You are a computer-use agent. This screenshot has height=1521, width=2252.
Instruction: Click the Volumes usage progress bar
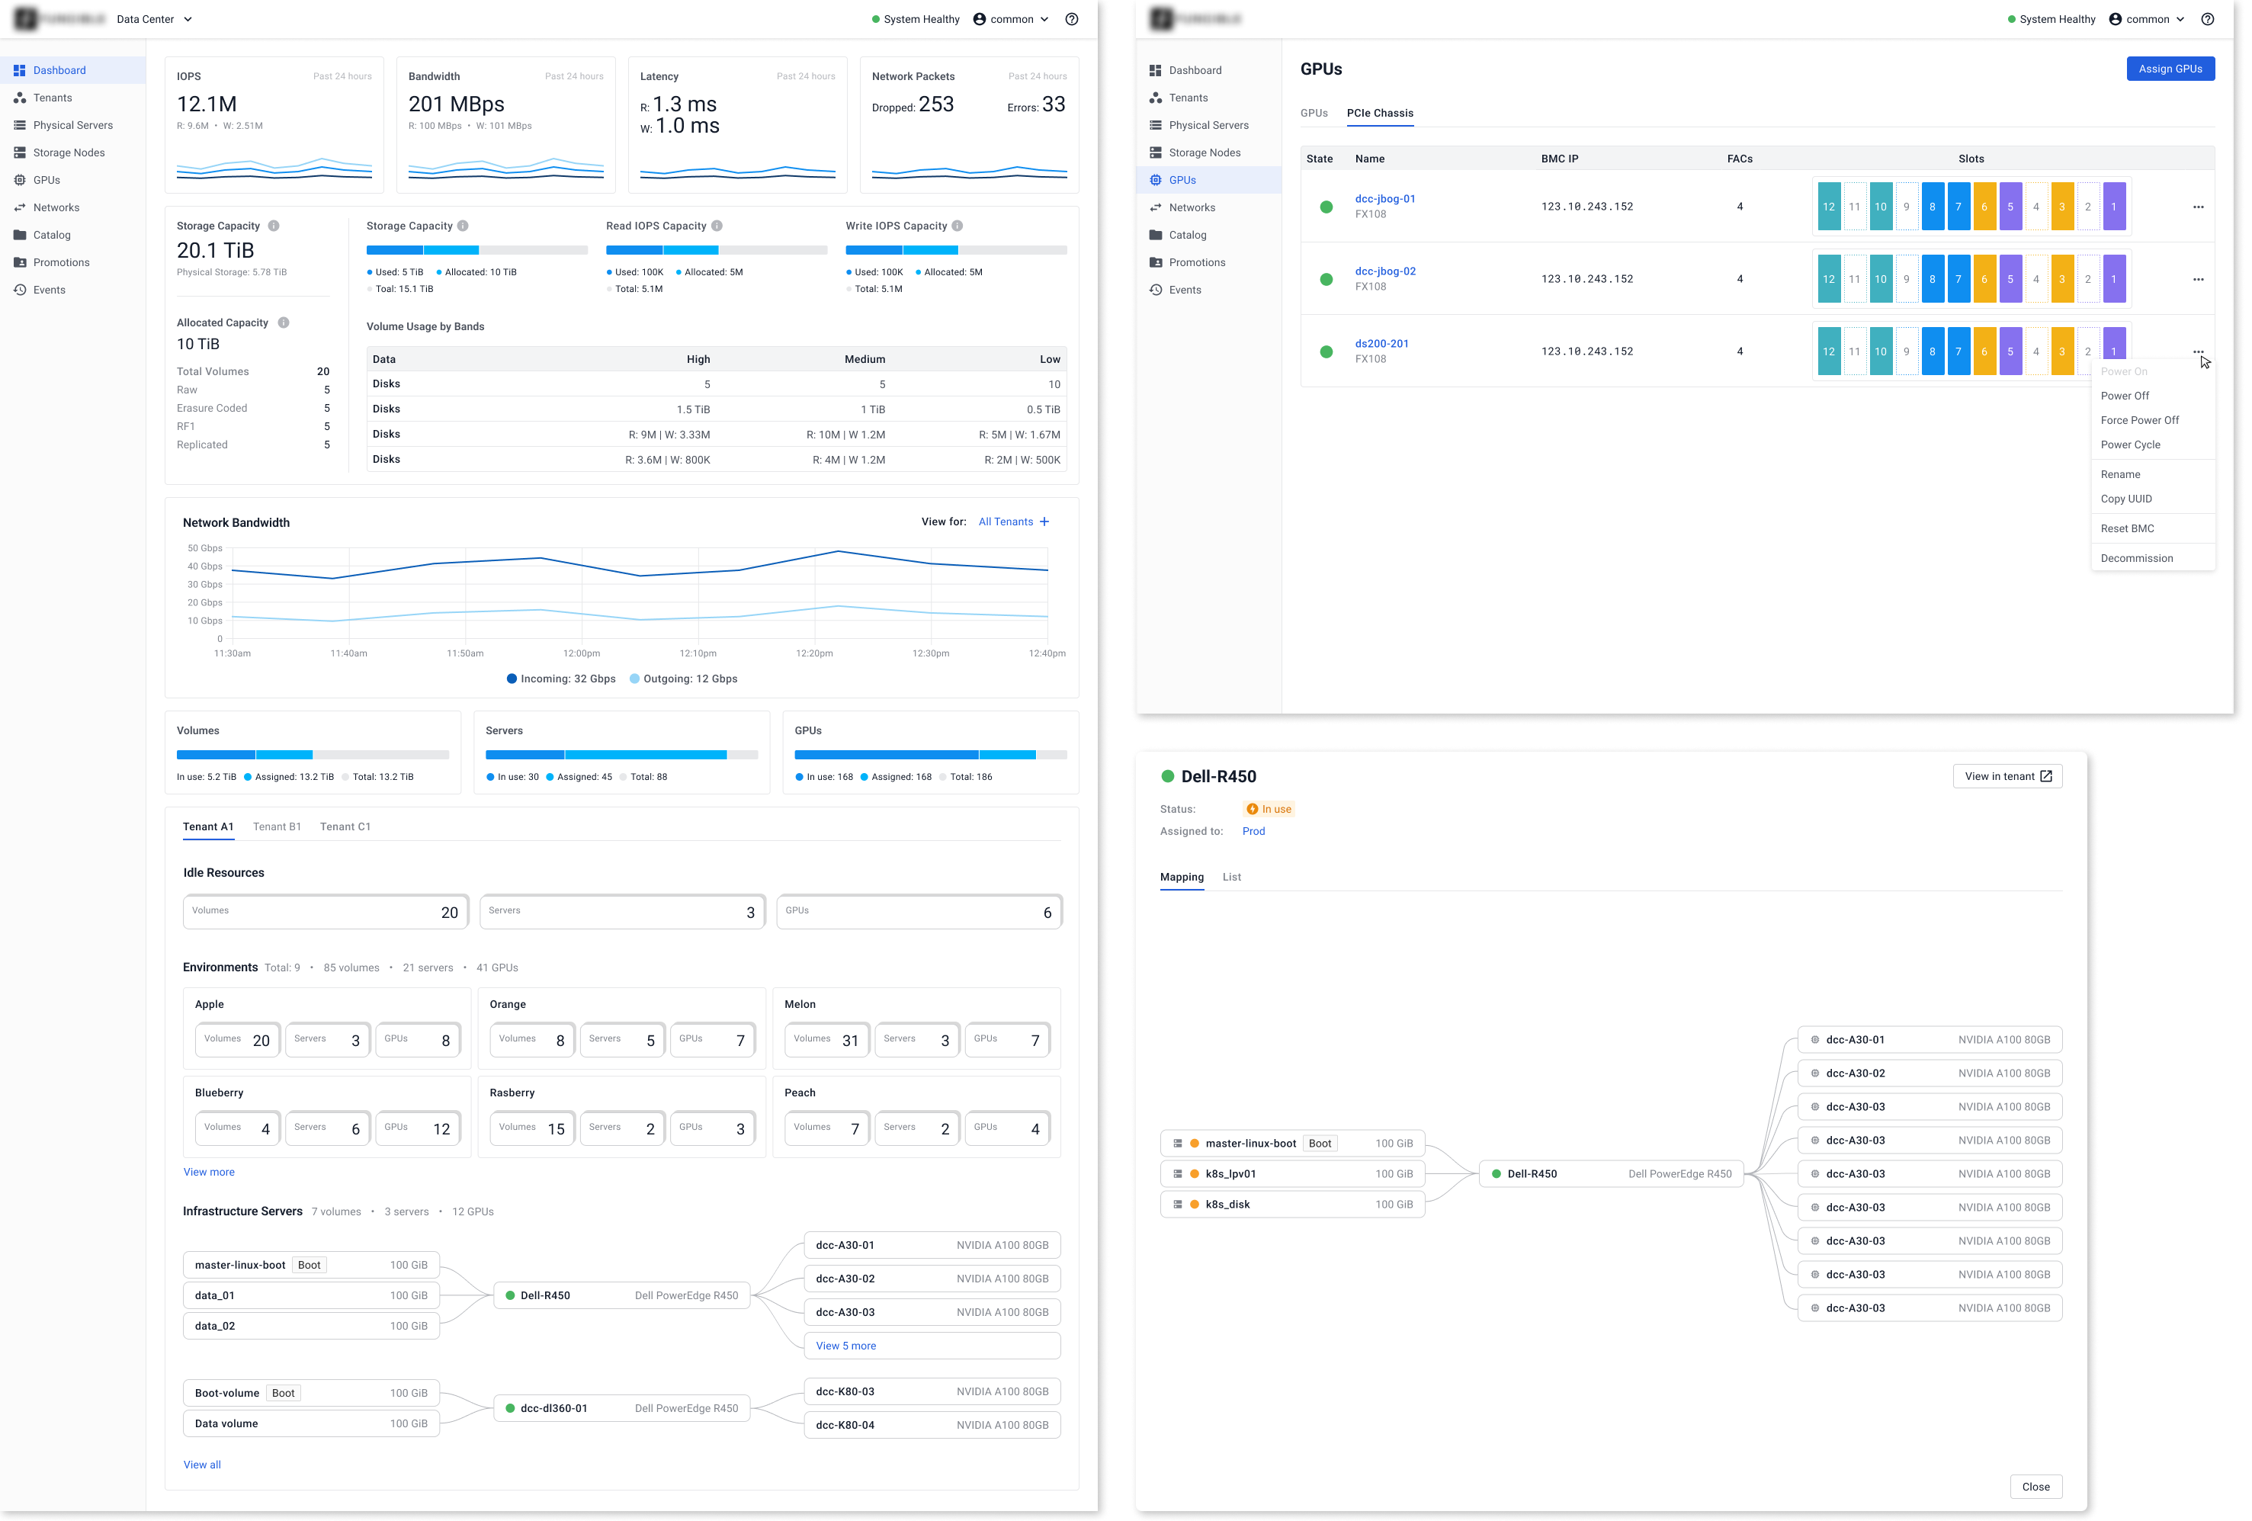point(312,755)
